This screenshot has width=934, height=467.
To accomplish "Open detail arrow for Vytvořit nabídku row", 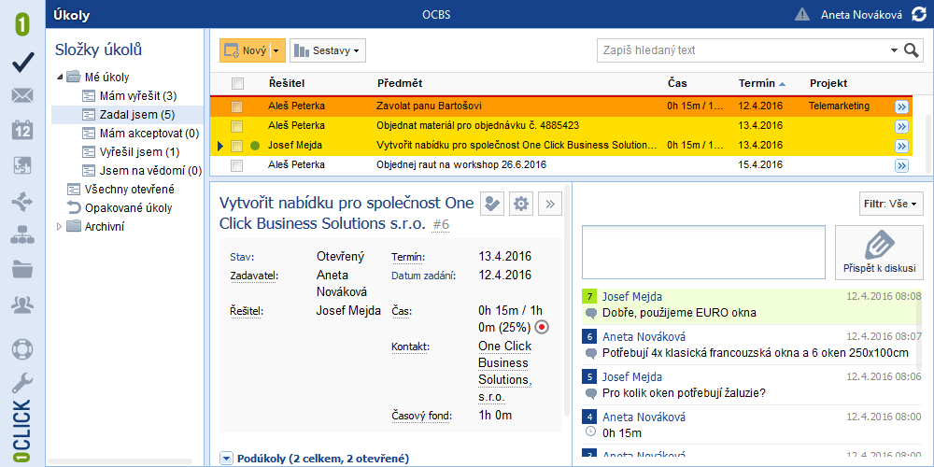I will click(901, 146).
